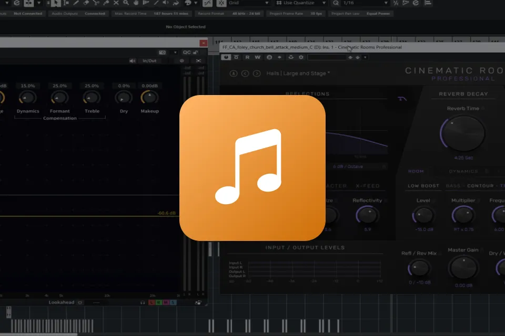505x336 pixels.
Task: Click the headphones icon at plugin bottom
Action: [x=143, y=302]
